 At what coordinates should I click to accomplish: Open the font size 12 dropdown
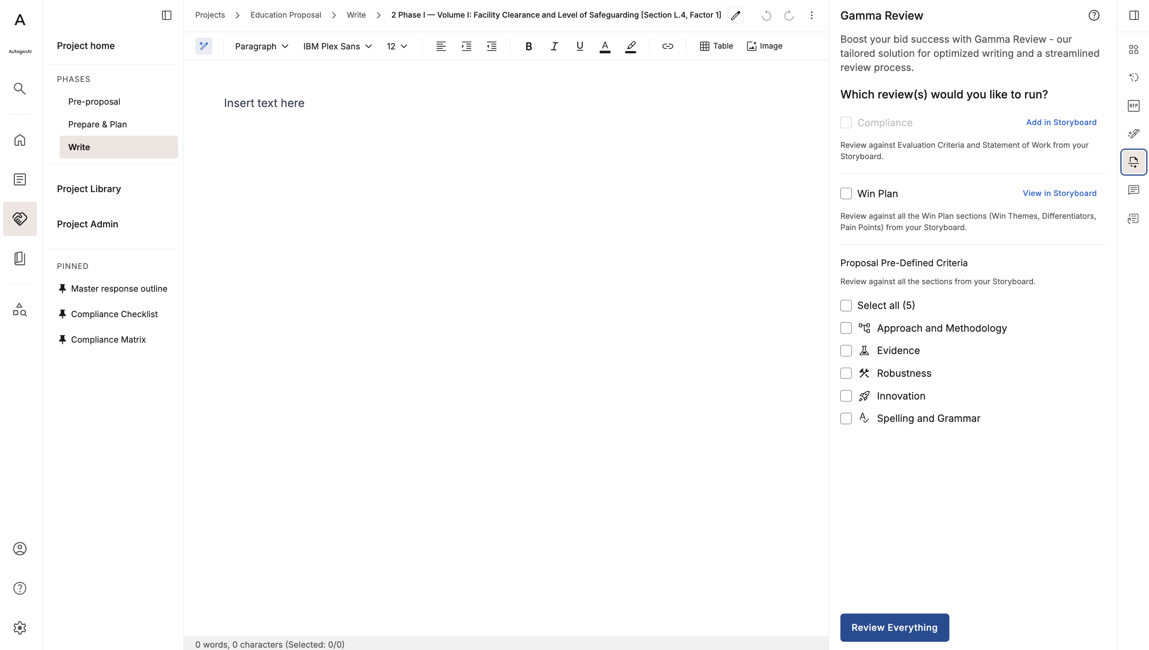[x=397, y=46]
